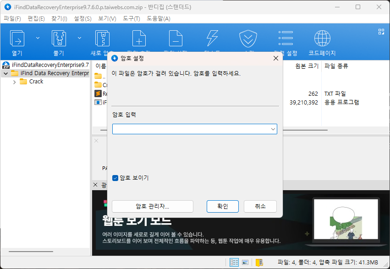Open the dropdown arrow beside 열기
The image size is (390, 269).
click(x=38, y=38)
